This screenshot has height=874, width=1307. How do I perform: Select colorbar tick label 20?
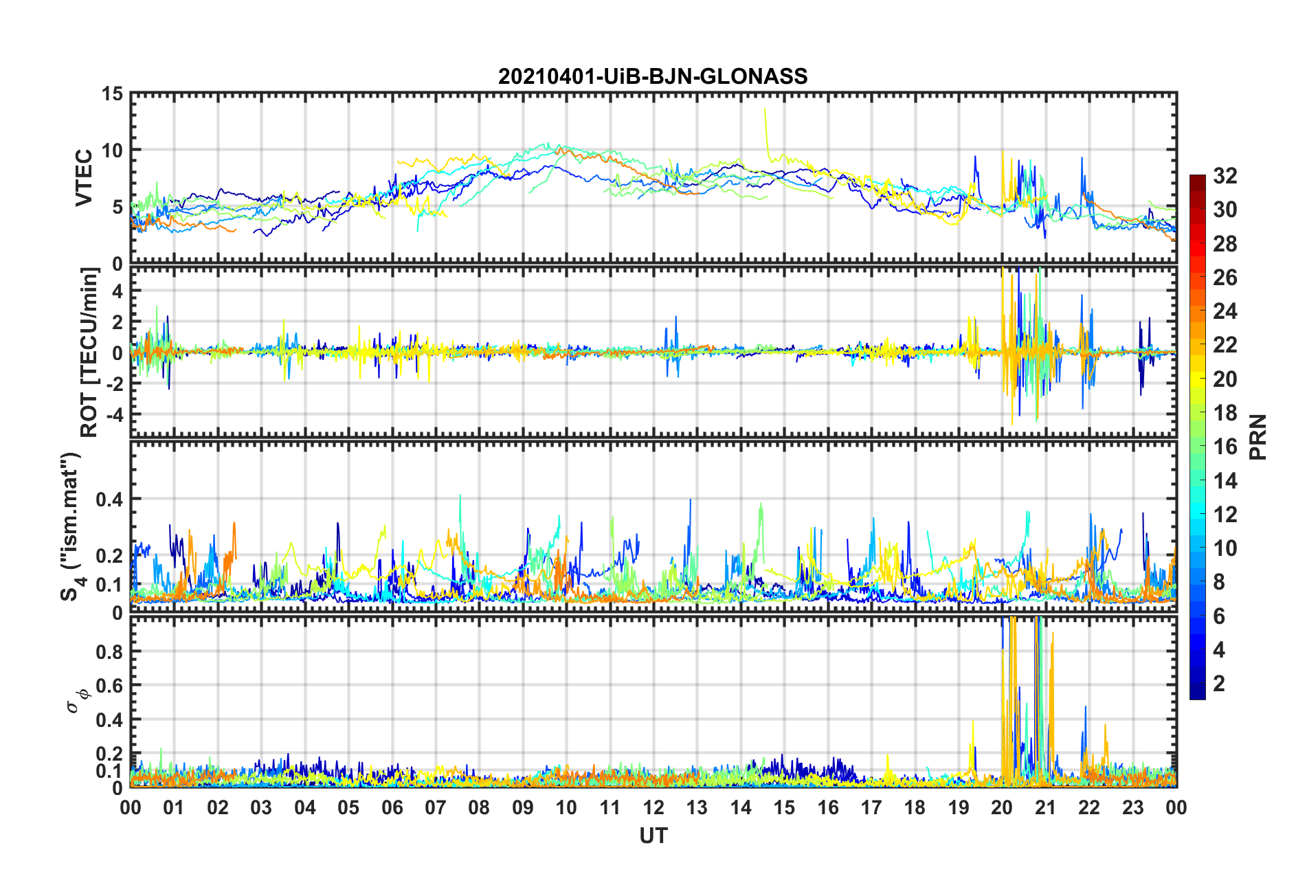1225,379
